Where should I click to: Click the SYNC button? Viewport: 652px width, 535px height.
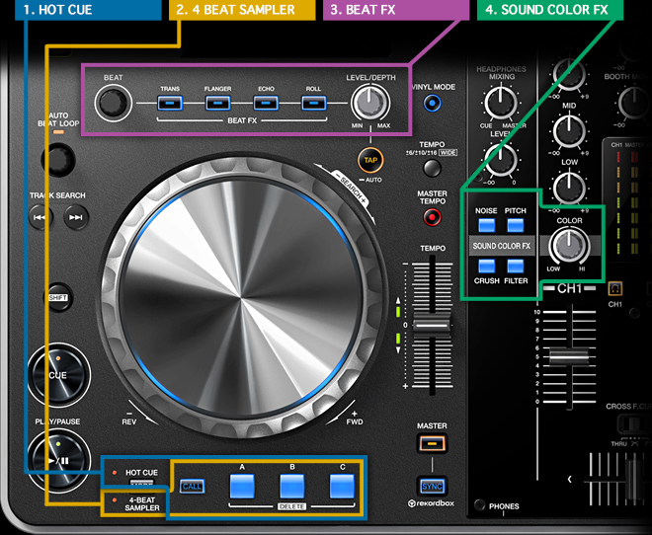tap(432, 487)
